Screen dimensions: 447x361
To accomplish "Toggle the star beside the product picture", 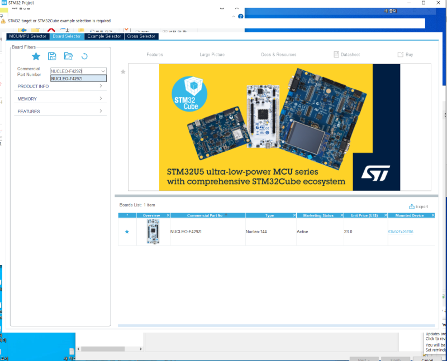I will [122, 72].
